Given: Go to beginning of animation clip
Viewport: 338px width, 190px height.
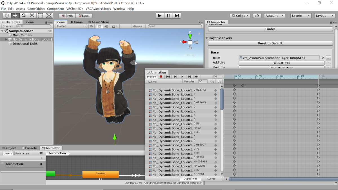Looking at the screenshot, I should [168, 77].
